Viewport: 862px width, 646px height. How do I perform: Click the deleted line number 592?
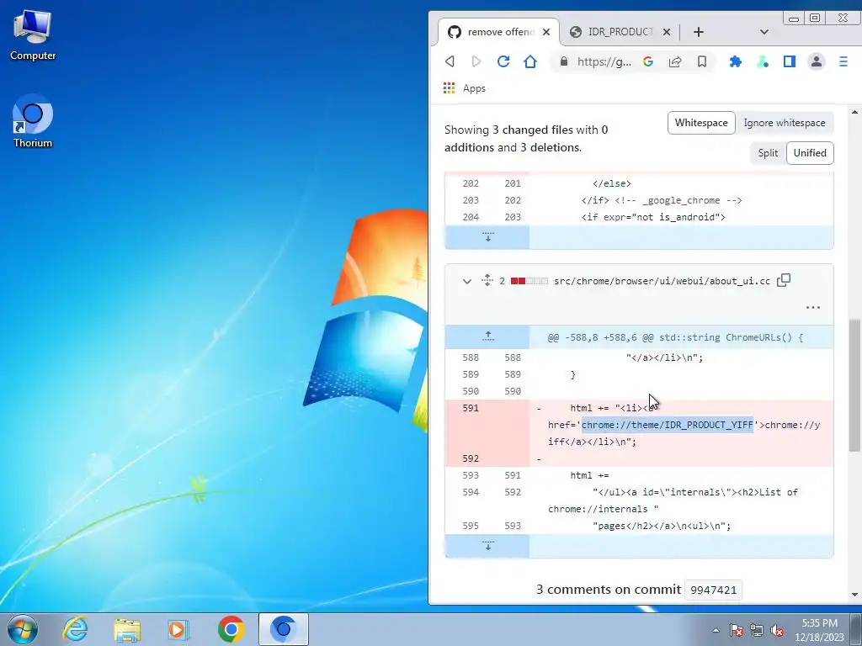(x=471, y=458)
